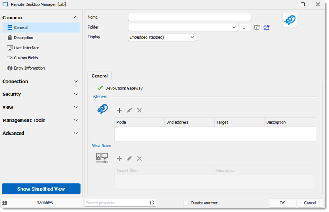Viewport: 329px width, 212px height.
Task: Click search magnifier in Search property
Action: pos(152,203)
